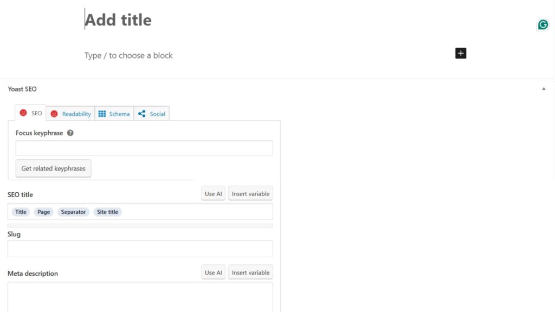Screen dimensions: 555x312
Task: Open the SEO tab
Action: point(31,113)
